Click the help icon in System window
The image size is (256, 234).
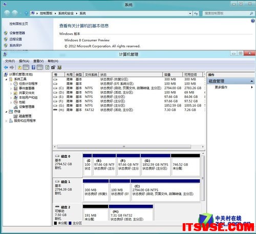click(x=253, y=21)
